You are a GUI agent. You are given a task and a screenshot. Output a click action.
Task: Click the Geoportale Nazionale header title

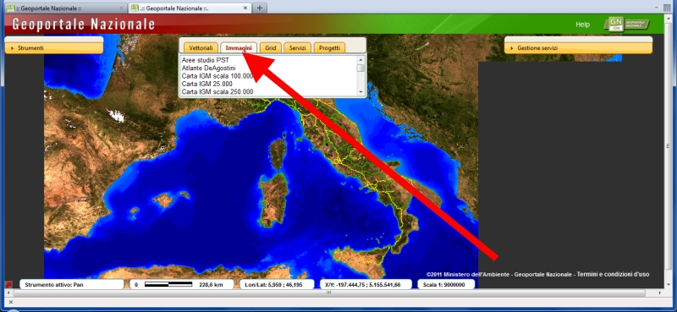(x=83, y=25)
